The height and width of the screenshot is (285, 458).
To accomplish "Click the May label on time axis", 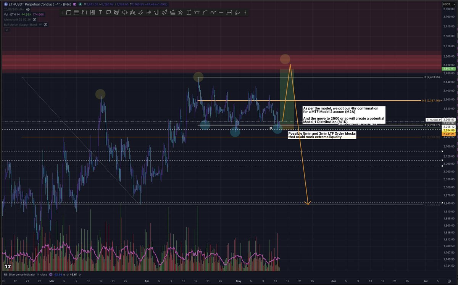I will [239, 280].
